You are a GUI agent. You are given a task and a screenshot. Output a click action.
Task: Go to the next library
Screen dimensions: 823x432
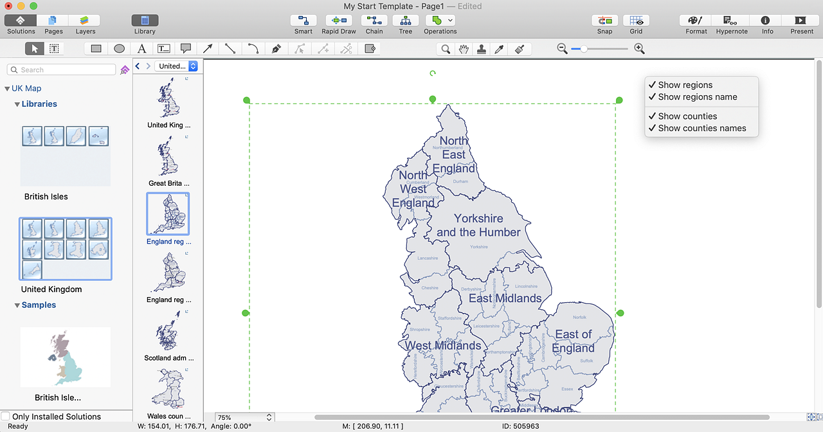149,66
